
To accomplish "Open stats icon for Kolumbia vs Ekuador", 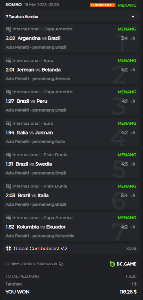I will coord(133,227).
